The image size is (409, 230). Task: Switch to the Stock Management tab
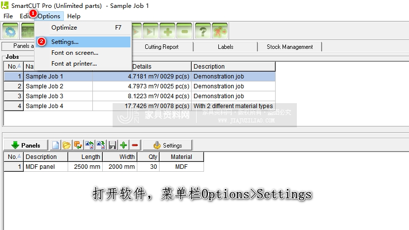[x=290, y=47]
